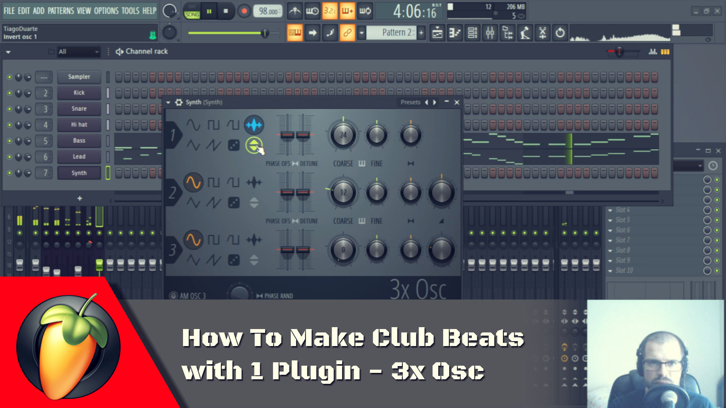Select square wave for oscillator 2
Screen dimensions: 726x408
pos(213,182)
